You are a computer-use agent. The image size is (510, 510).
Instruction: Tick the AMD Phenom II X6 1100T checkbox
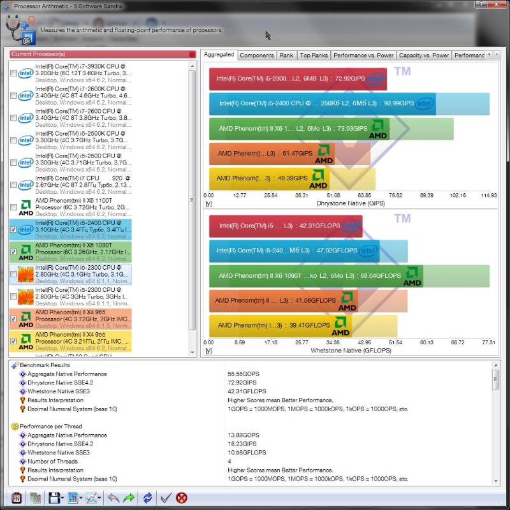tap(13, 207)
